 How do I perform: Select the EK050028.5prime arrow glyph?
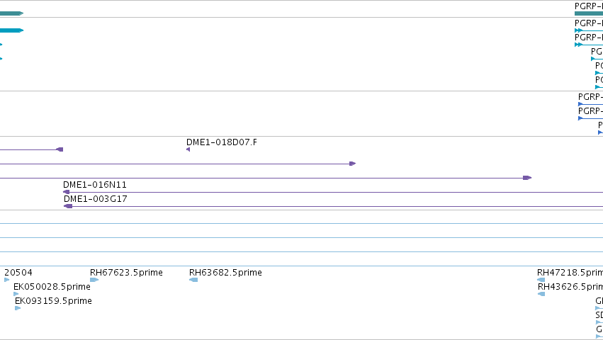[16, 294]
